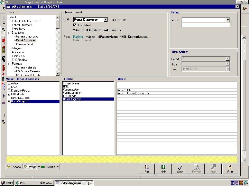249x186 pixels.
Task: Select Patient Identifiers in the Data tree
Action: [22, 25]
